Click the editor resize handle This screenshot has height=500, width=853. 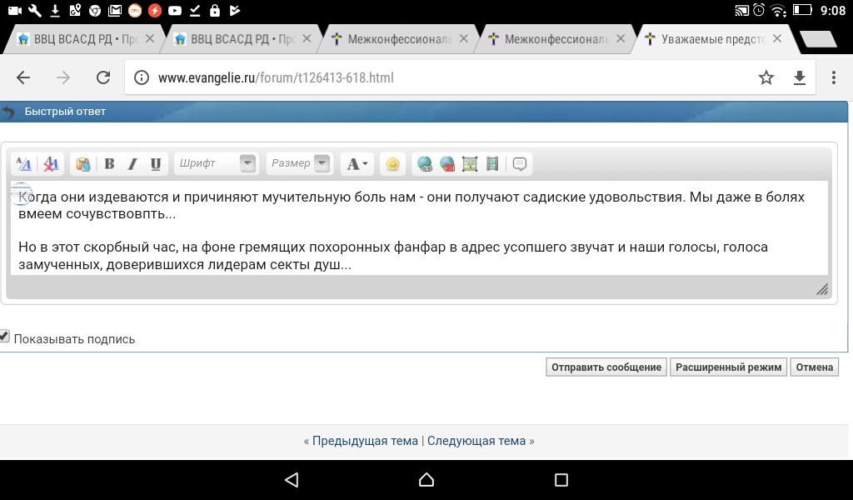[821, 289]
